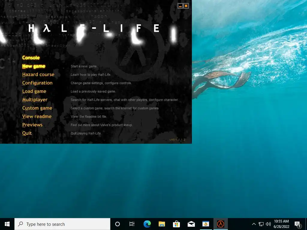
Task: Show hidden system tray icons
Action: [x=254, y=224]
